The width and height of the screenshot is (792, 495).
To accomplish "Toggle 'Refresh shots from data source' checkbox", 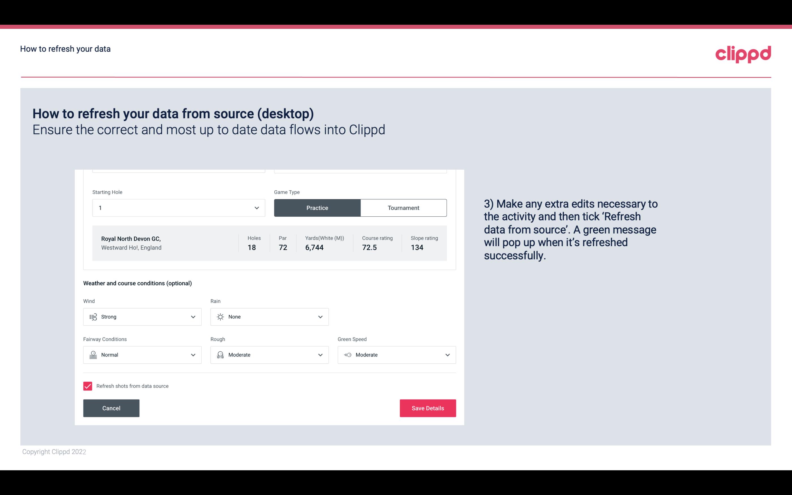I will pos(87,386).
